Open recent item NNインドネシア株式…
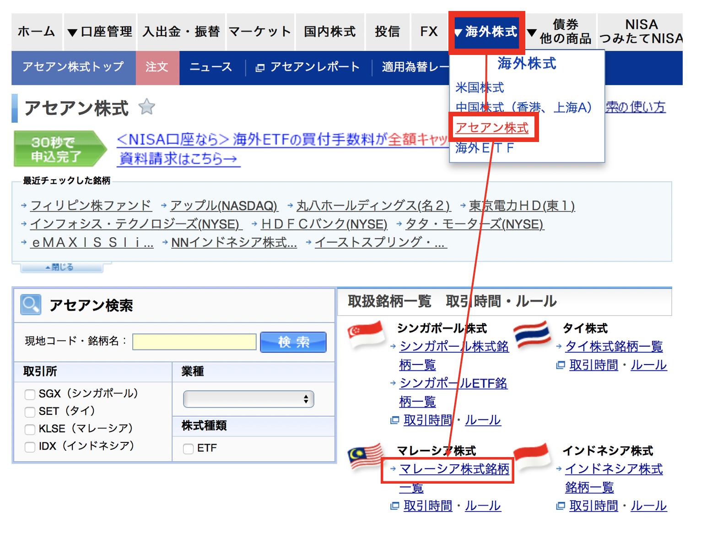This screenshot has width=701, height=534. [234, 243]
